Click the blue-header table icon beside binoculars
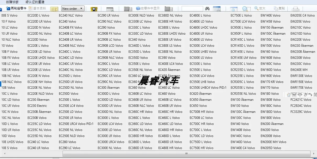The image size is (317, 159). click(217, 9)
